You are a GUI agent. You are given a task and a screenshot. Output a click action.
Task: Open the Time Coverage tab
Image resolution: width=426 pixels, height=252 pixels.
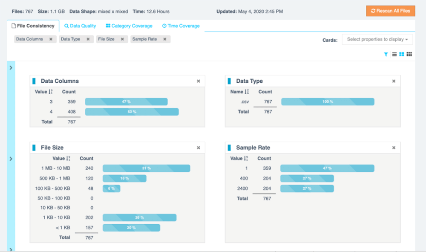[181, 26]
